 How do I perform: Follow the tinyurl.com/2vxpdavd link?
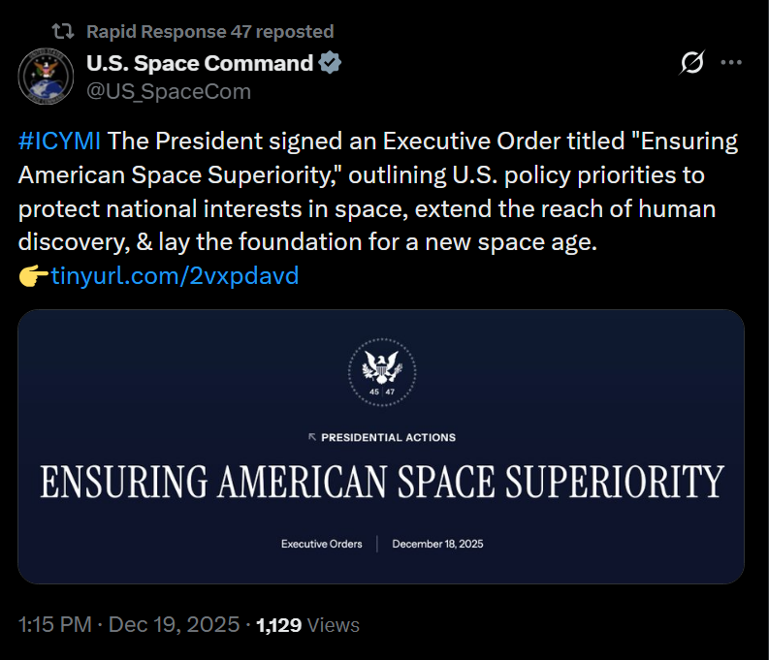click(x=175, y=277)
